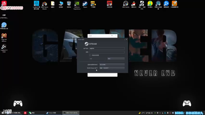The width and height of the screenshot is (205, 115).
Task: Open the GeForce Experience desktop icon
Action: (77, 5)
